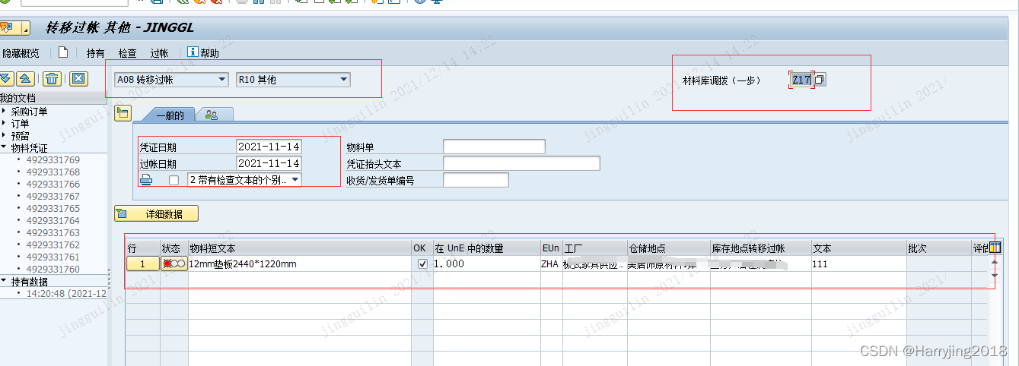This screenshot has height=366, width=1019.
Task: Click 隐藏概览 in the application toolbar
Action: click(20, 53)
